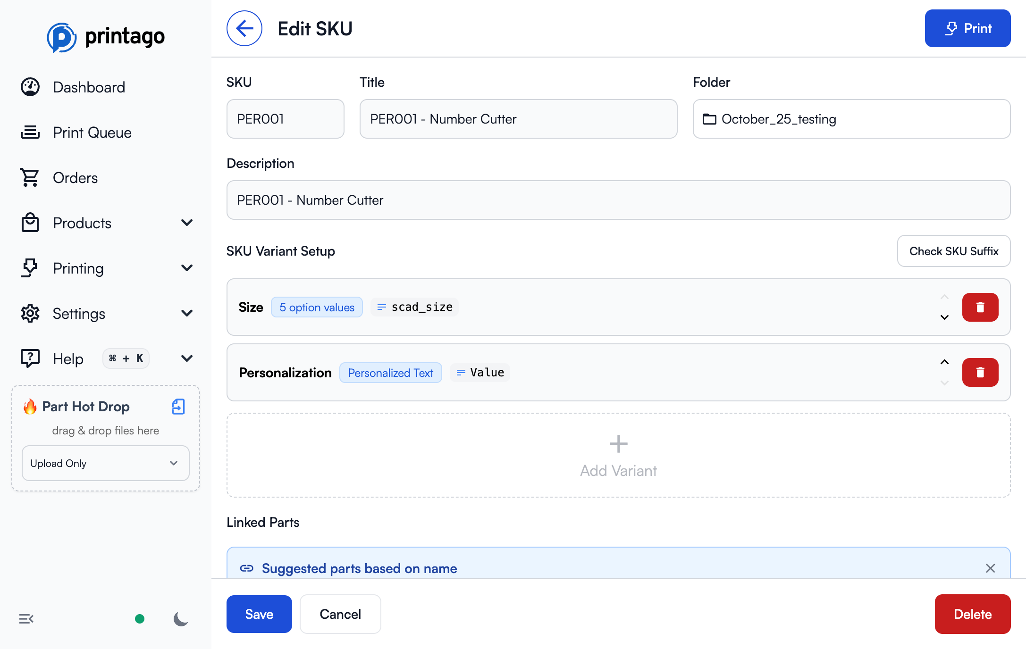Save the SKU changes
Image resolution: width=1026 pixels, height=649 pixels.
click(259, 614)
